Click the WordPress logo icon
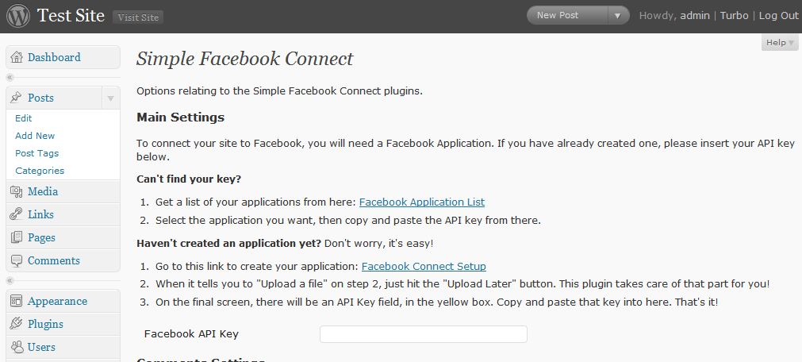 (18, 16)
